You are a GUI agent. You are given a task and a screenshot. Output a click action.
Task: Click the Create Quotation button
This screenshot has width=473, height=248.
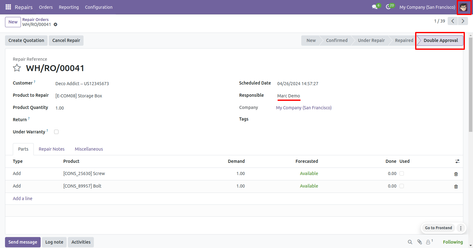click(x=26, y=40)
